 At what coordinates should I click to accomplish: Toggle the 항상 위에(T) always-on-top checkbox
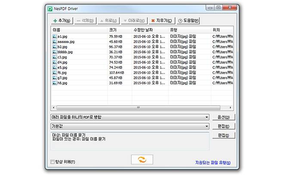[x=52, y=162]
